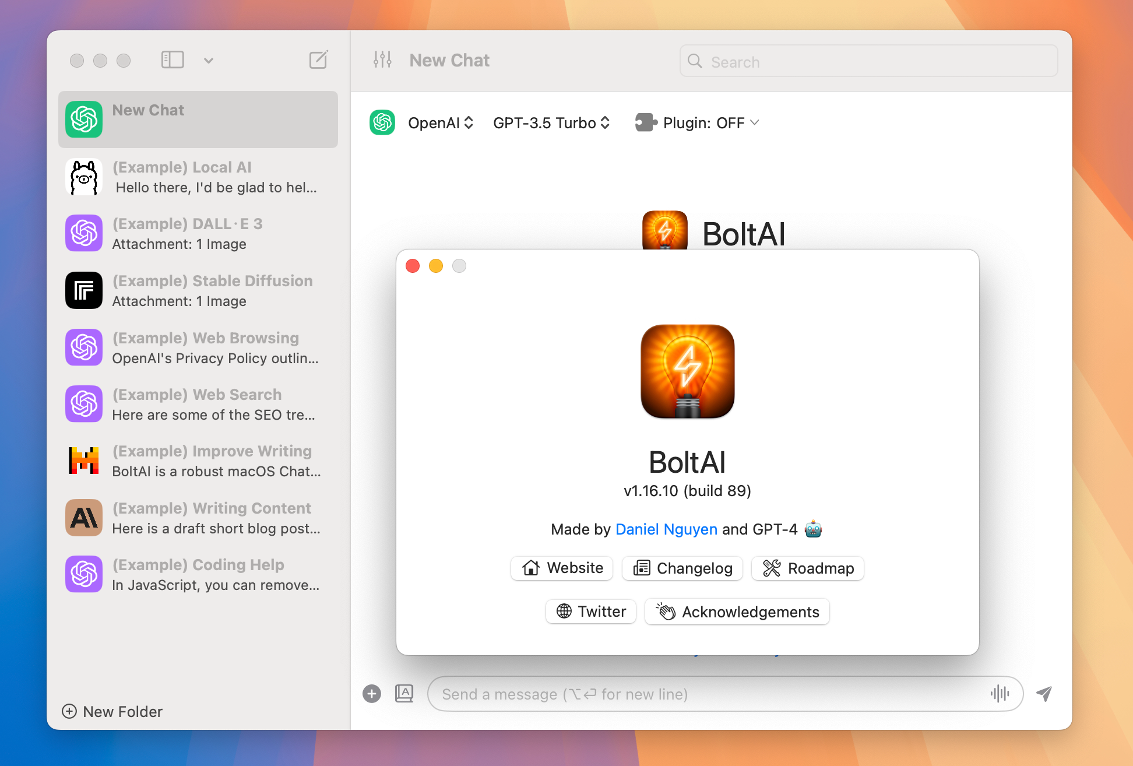Expand the GPT-3.5 Turbo model dropdown
1133x766 pixels.
tap(551, 122)
